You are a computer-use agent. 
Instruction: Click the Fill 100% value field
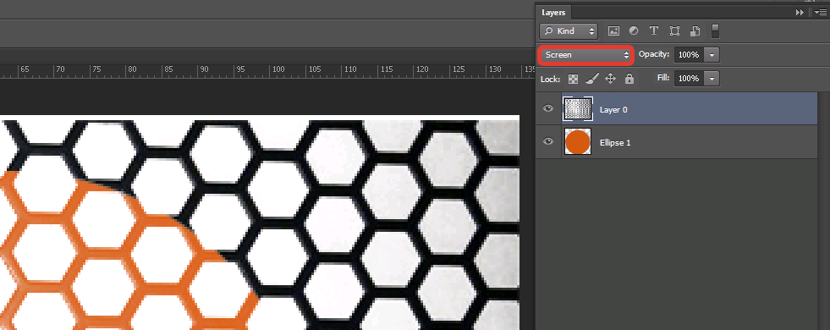690,79
